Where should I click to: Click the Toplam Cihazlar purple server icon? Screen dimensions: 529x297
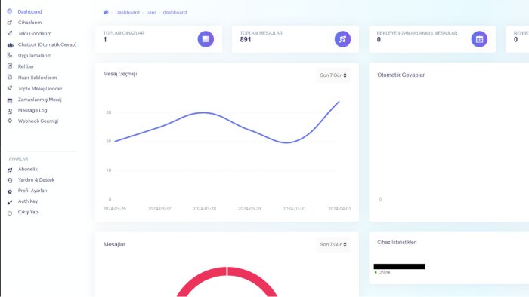[x=206, y=39]
